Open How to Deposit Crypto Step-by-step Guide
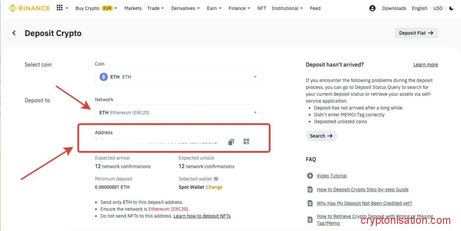This screenshot has width=461, height=231. pyautogui.click(x=362, y=190)
